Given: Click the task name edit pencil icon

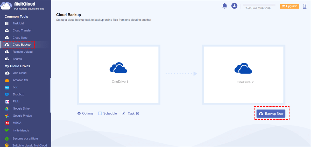Looking at the screenshot, I should click(x=124, y=113).
